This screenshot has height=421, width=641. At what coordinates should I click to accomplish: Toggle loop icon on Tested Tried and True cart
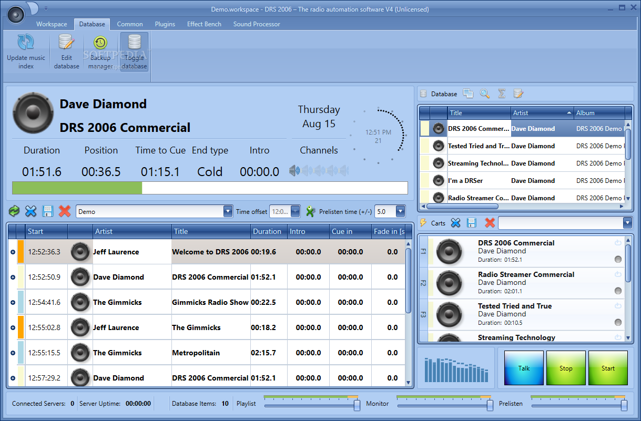618,306
